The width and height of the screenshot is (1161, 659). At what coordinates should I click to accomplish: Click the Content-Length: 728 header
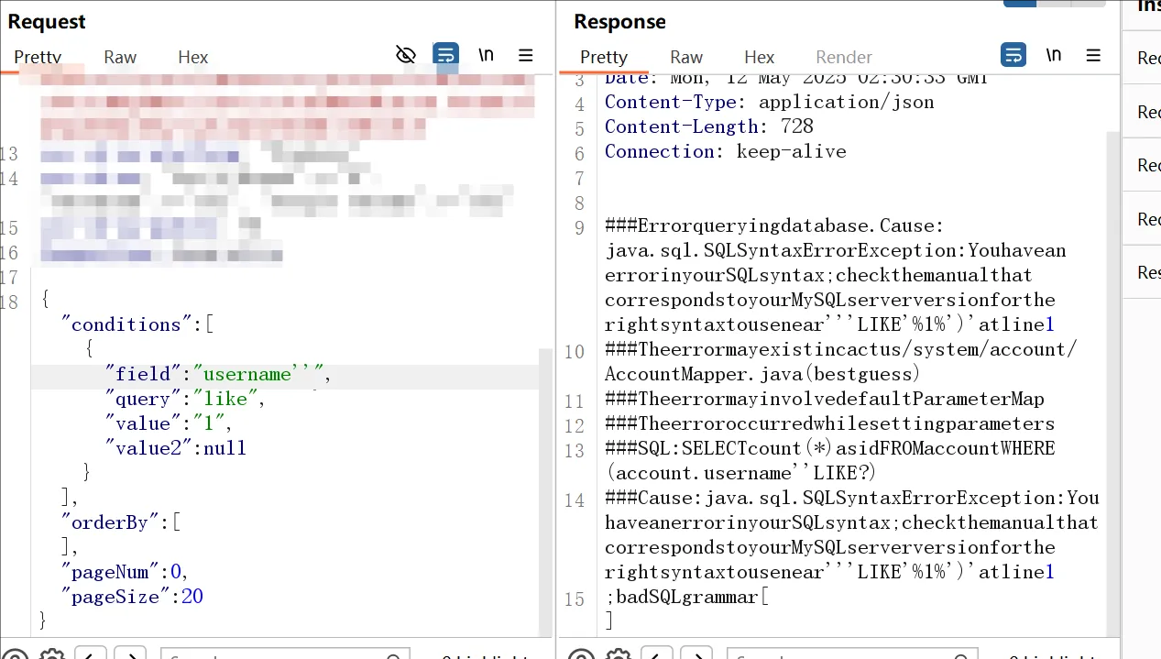tap(709, 126)
